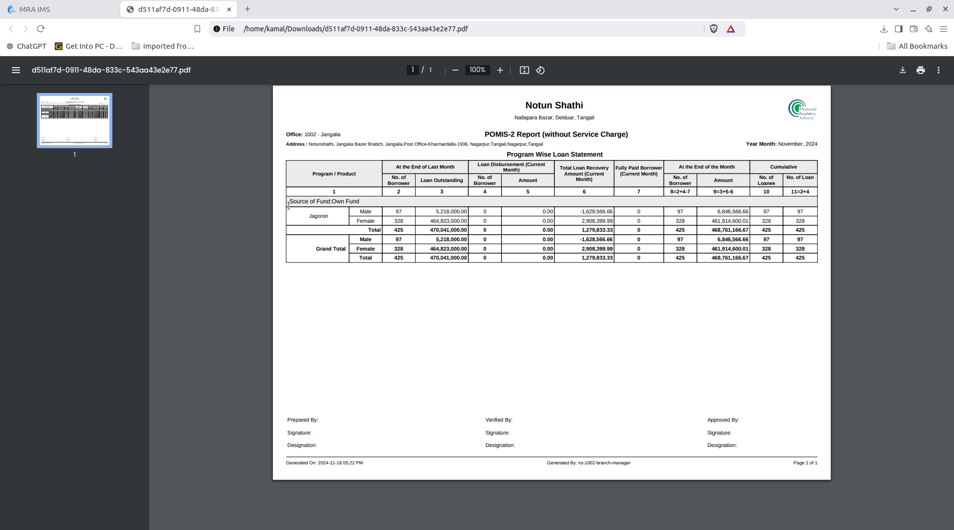The height and width of the screenshot is (530, 954).
Task: Click the 'Verified By:' label
Action: point(499,420)
